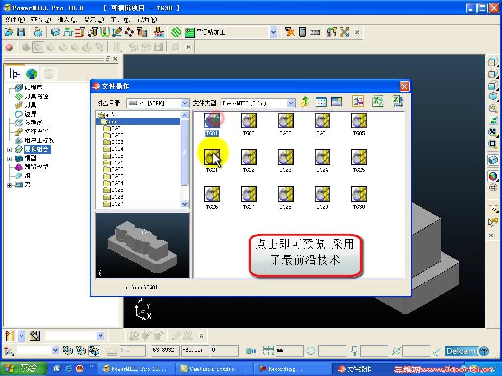Open the 帮助 menu
Viewport: 502px width, 376px height.
click(x=147, y=20)
